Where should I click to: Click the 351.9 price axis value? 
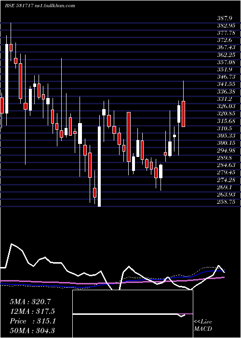[x=225, y=70]
